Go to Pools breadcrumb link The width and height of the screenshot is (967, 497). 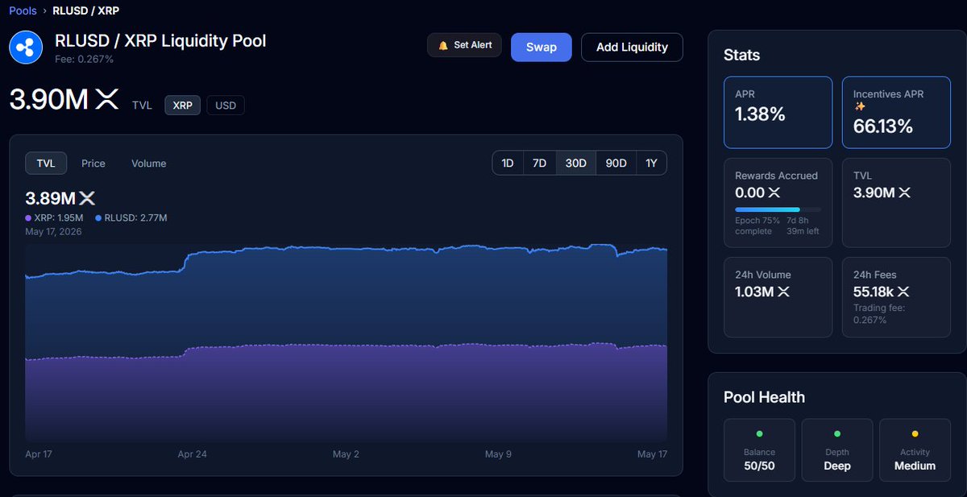coord(23,11)
